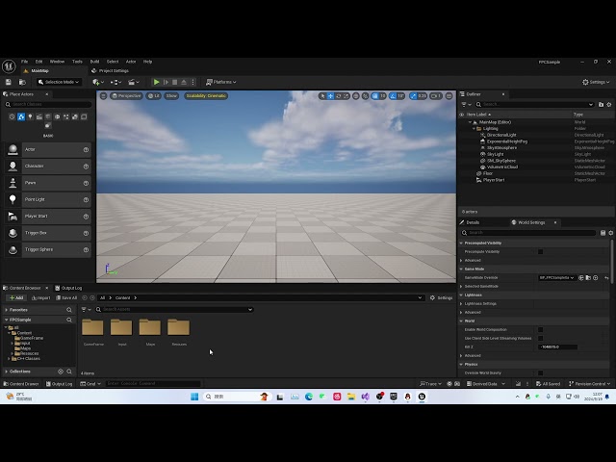Screen dimensions: 616x462
Task: Select the Lights category in Place Actors
Action: coord(30,116)
